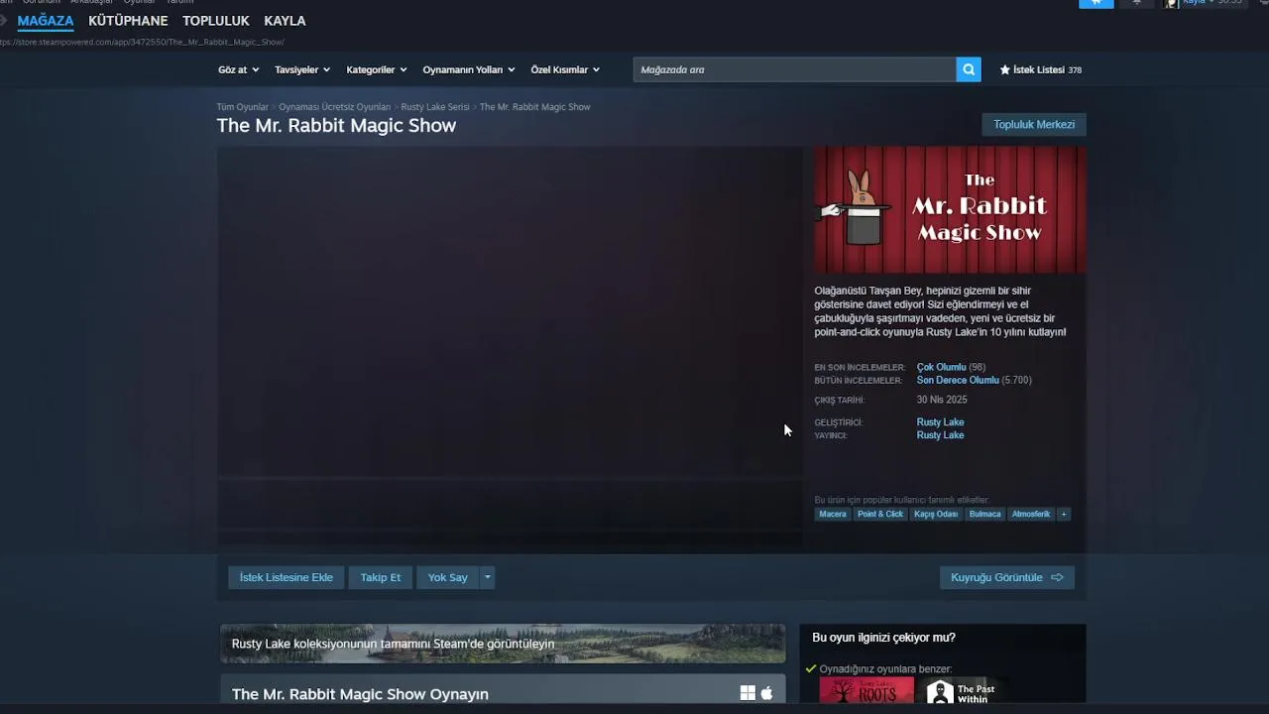Click the Tüm Oyunlar breadcrumb link
The height and width of the screenshot is (714, 1269).
tap(243, 107)
